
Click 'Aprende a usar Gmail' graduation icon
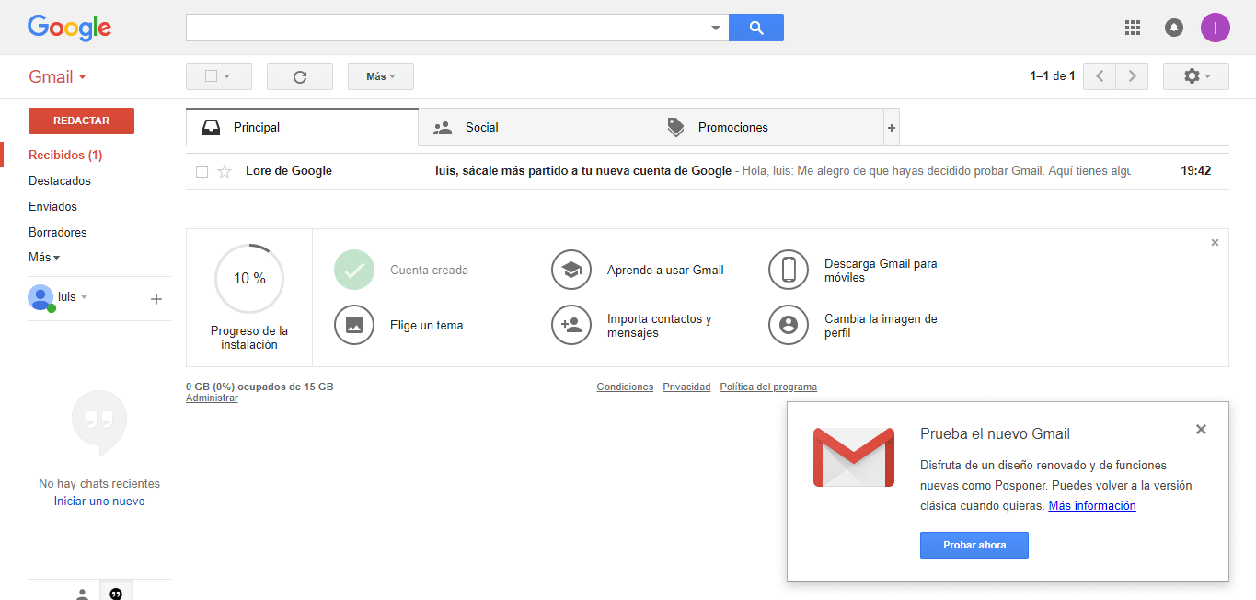click(x=571, y=270)
